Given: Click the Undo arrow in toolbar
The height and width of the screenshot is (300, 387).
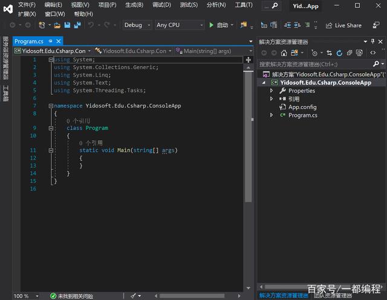Looking at the screenshot, I should pos(91,25).
